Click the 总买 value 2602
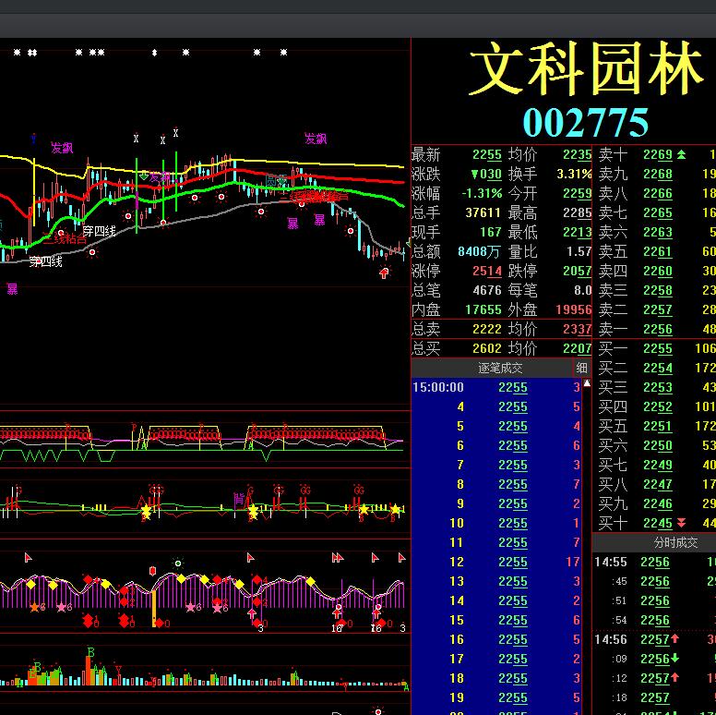The width and height of the screenshot is (716, 715). tap(487, 348)
